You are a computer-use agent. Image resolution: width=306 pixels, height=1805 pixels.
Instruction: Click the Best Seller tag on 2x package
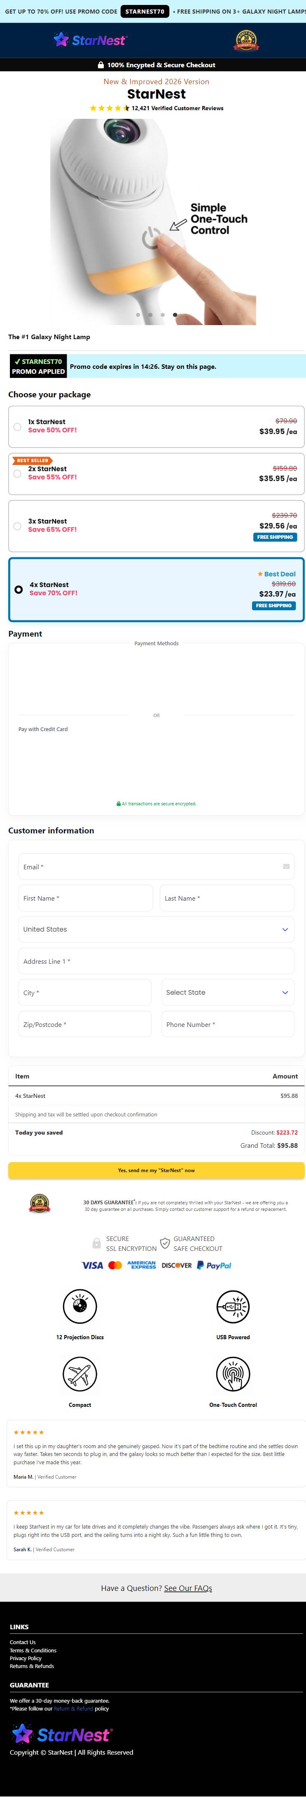[32, 460]
